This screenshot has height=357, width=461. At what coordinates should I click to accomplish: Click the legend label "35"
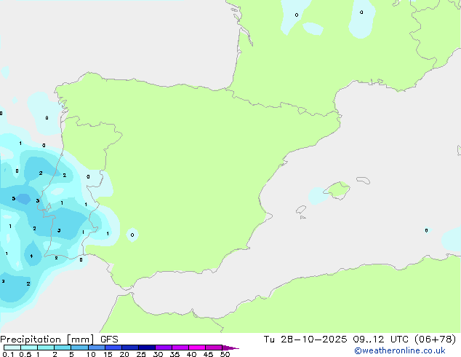point(175,354)
